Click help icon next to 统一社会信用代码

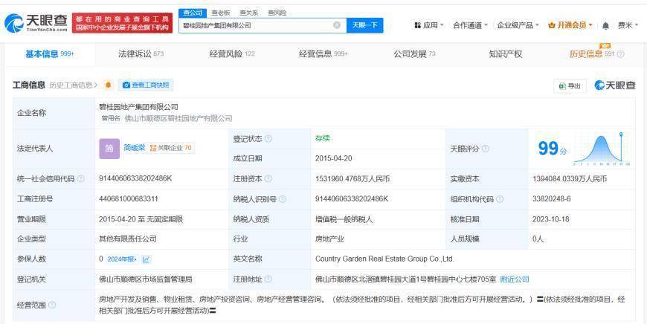tap(81, 179)
